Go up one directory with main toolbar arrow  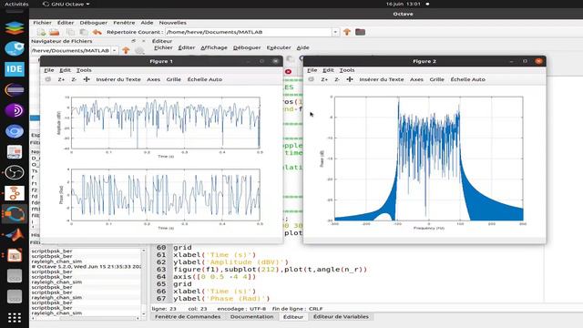coord(347,32)
